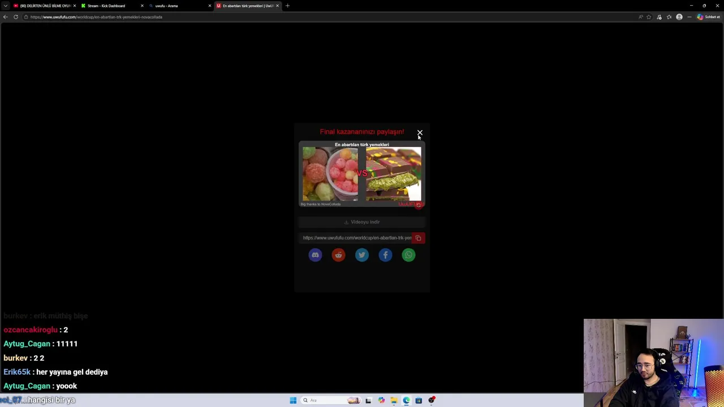Close the Kick Dashboard tab

142,6
